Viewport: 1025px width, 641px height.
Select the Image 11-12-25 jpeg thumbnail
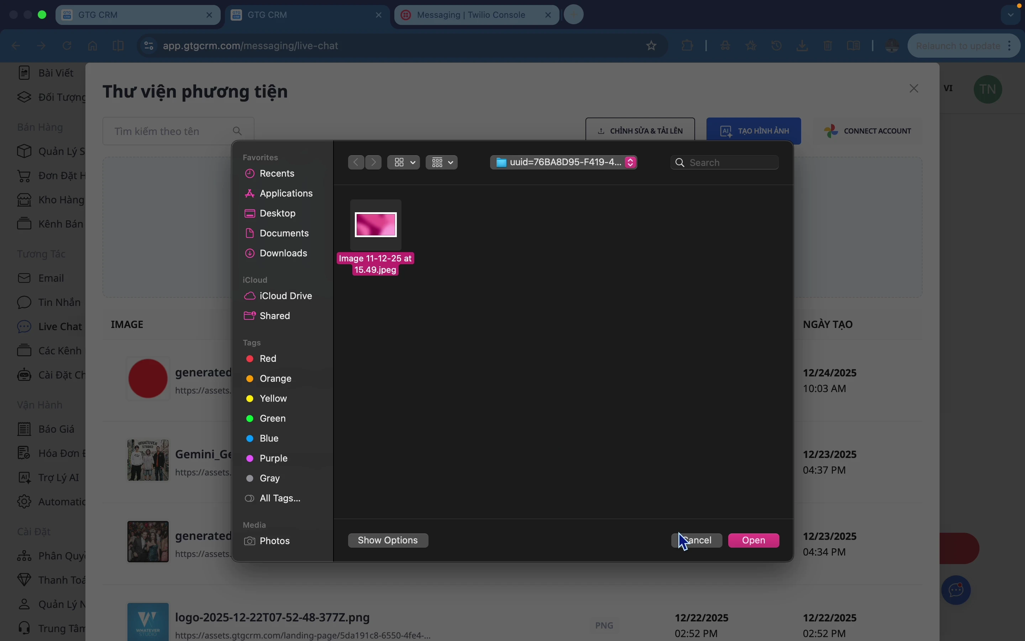(x=376, y=225)
